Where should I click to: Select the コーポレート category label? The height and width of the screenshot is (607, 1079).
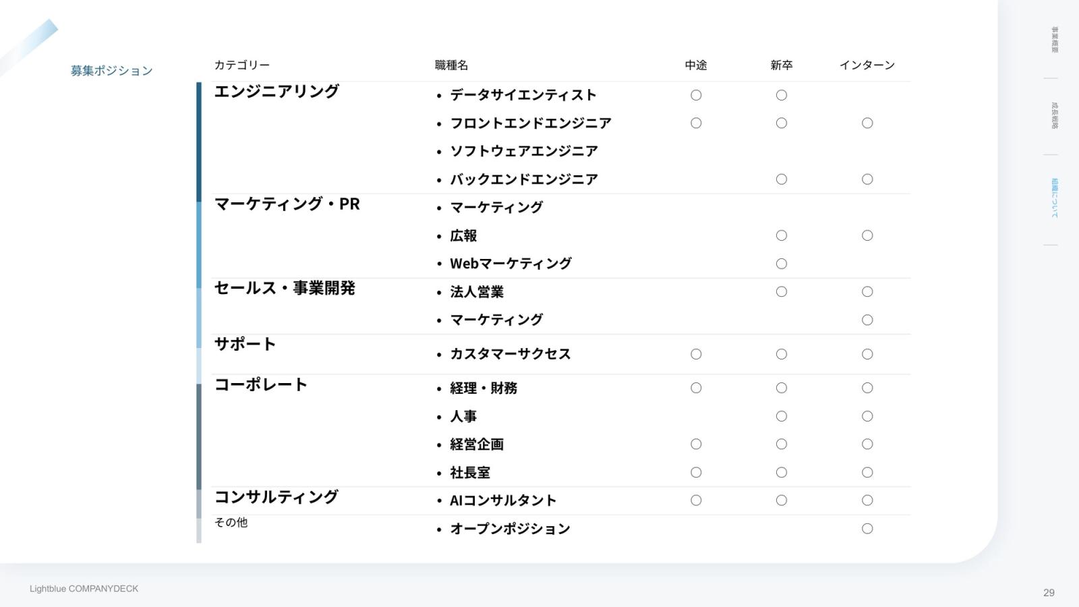[x=261, y=384]
